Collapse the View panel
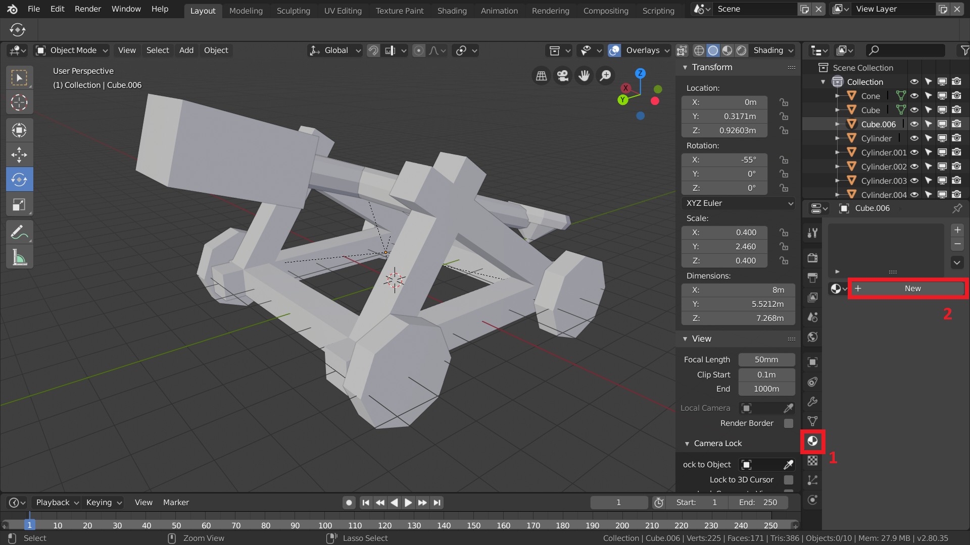This screenshot has height=545, width=970. pos(685,339)
